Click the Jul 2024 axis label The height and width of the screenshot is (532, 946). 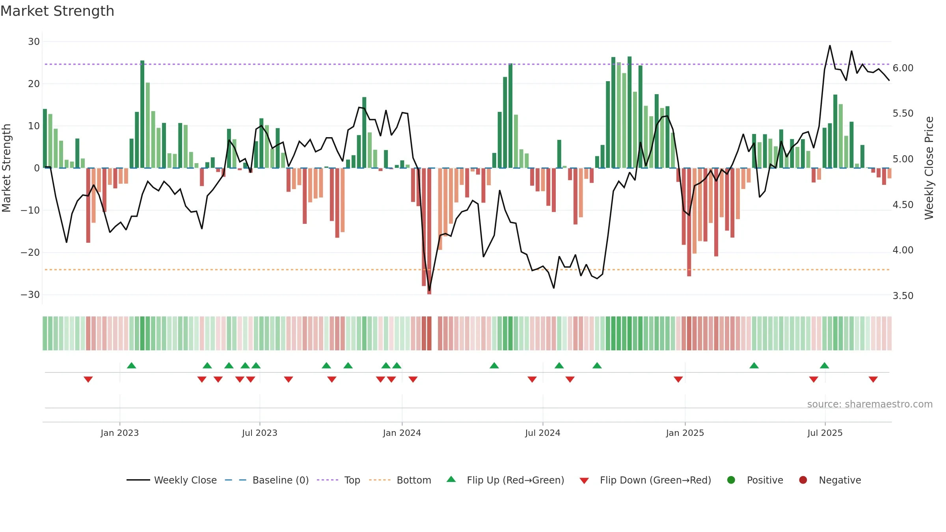[543, 433]
